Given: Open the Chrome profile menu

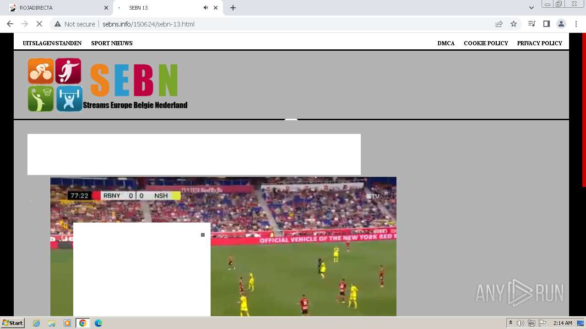Looking at the screenshot, I should (x=561, y=24).
